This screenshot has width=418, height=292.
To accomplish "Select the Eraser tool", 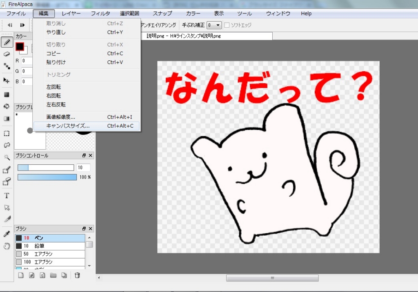I will point(7,54).
